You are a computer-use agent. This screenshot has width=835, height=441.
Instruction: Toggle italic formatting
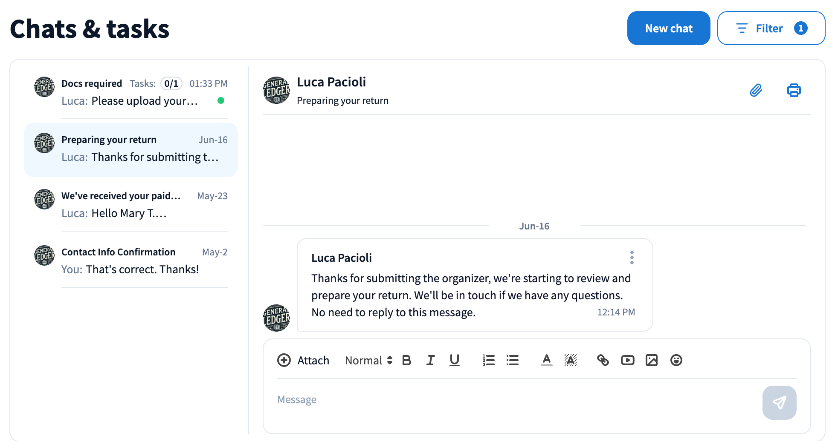coord(430,360)
